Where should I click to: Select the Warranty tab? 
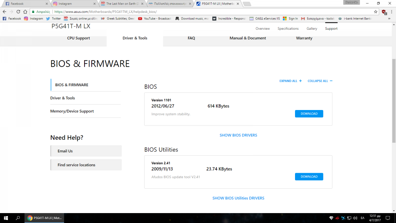click(x=304, y=38)
